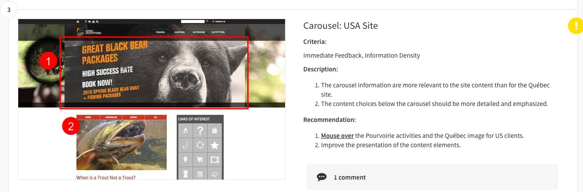The width and height of the screenshot is (583, 192).
Task: Click the trout photo thumbnail
Action: (x=121, y=145)
